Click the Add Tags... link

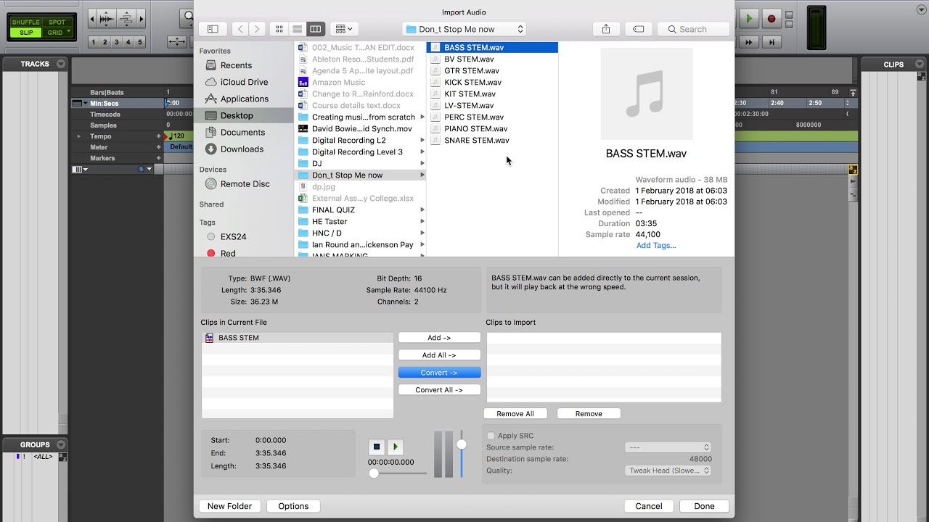(656, 245)
